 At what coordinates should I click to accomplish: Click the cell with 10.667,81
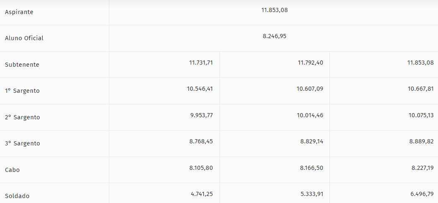click(420, 89)
